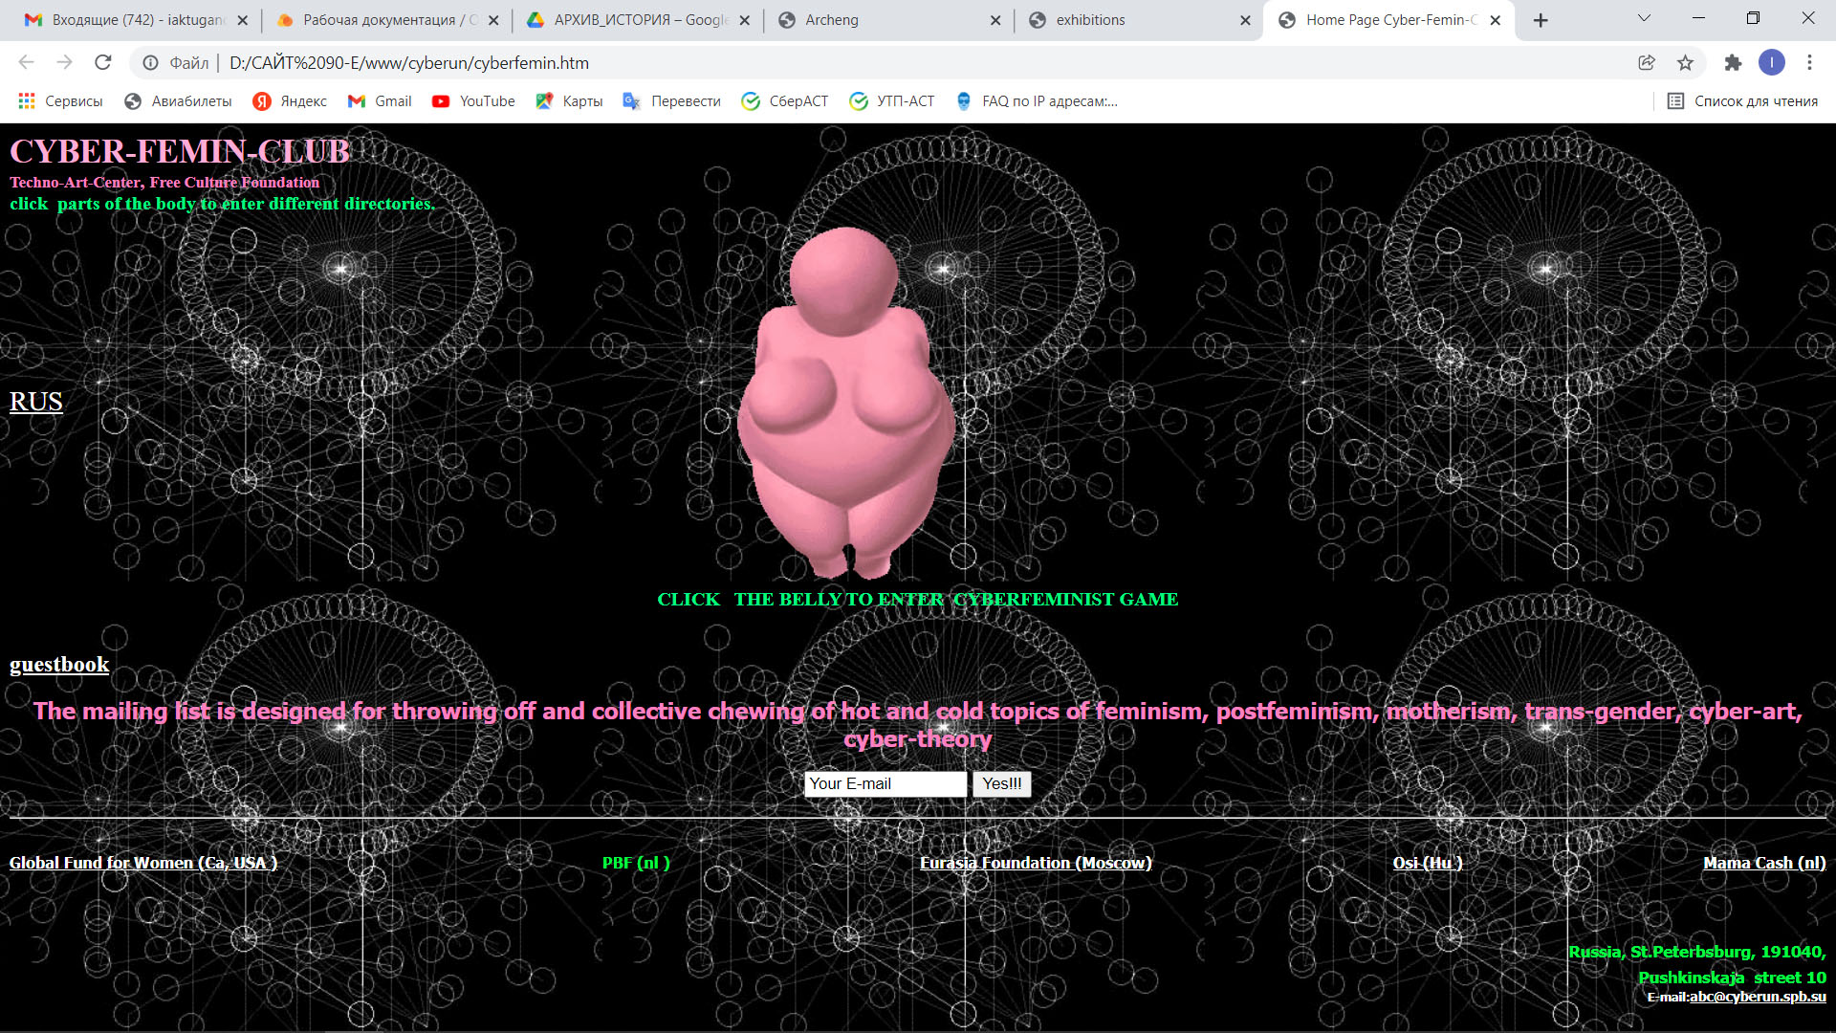Expand the tab search dropdown chevron
The width and height of the screenshot is (1836, 1033).
1644,18
